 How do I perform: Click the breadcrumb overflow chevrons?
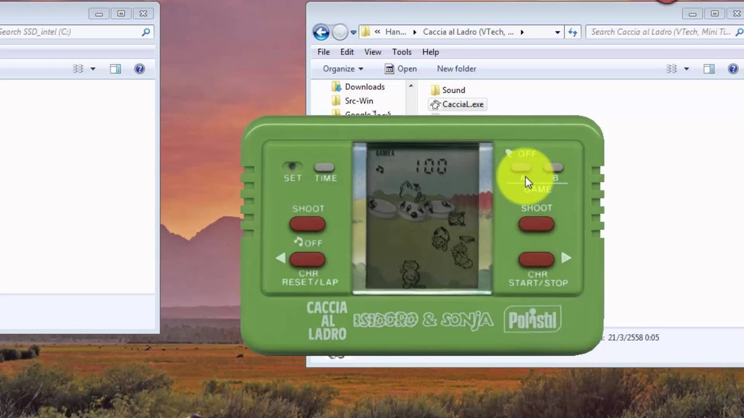378,33
